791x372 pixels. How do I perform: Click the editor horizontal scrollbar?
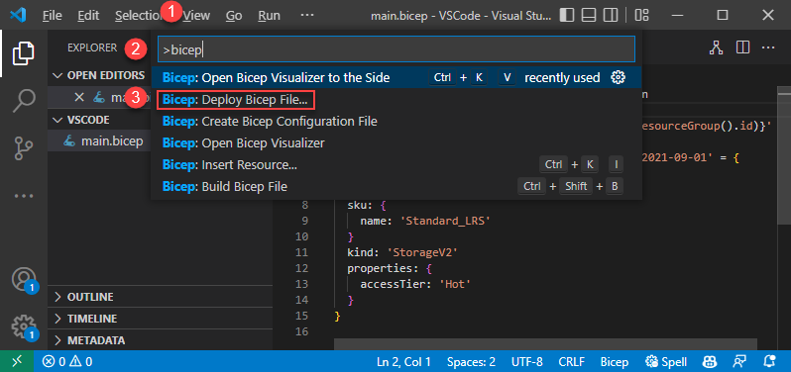coord(545,344)
